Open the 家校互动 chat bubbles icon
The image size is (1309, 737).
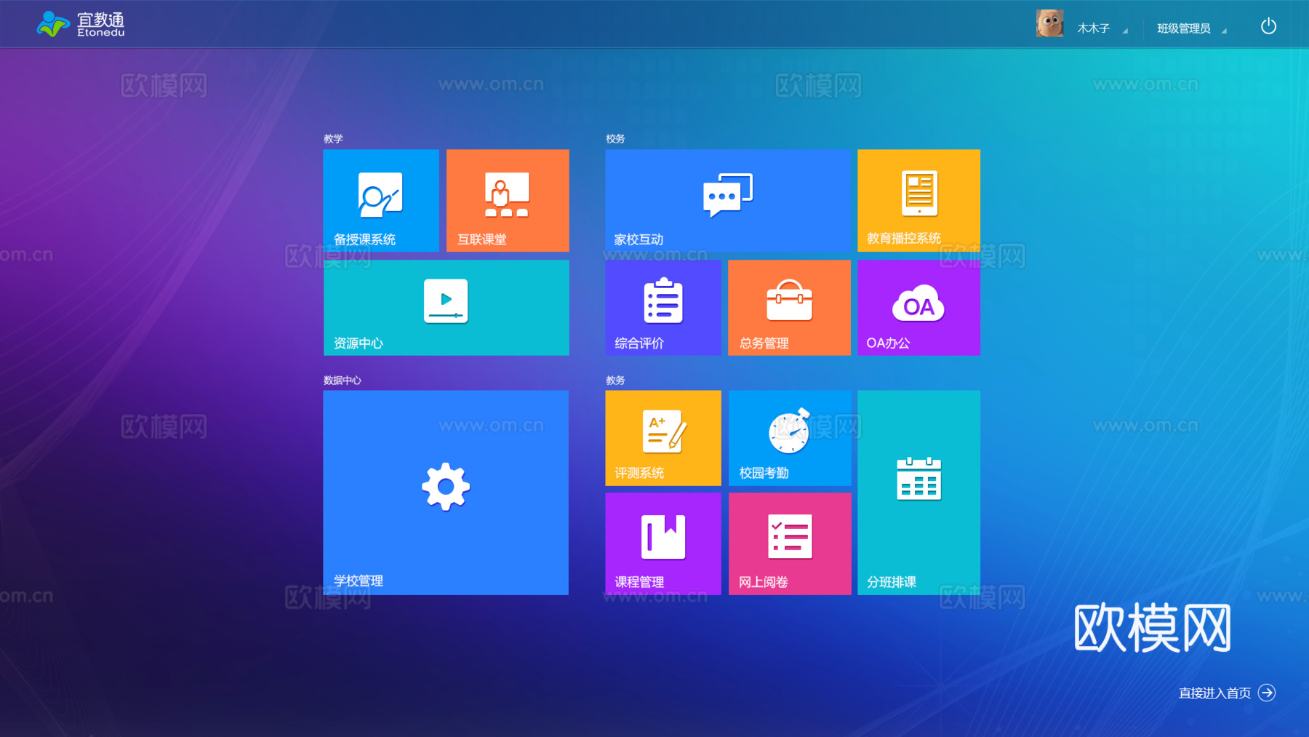pos(728,195)
